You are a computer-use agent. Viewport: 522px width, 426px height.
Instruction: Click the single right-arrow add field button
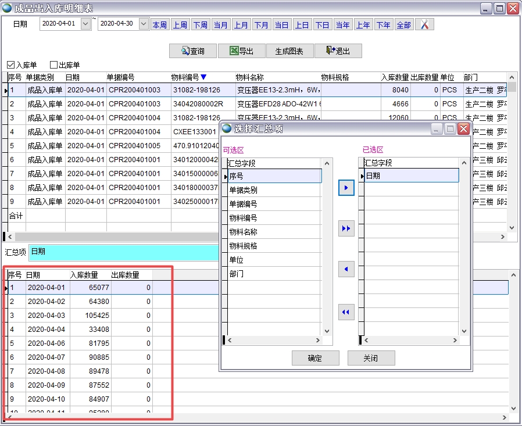346,188
